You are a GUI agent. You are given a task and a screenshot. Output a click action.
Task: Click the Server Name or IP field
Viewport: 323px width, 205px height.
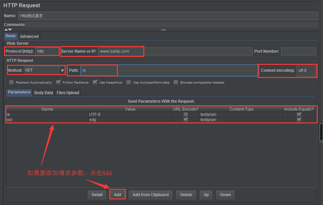(x=175, y=51)
